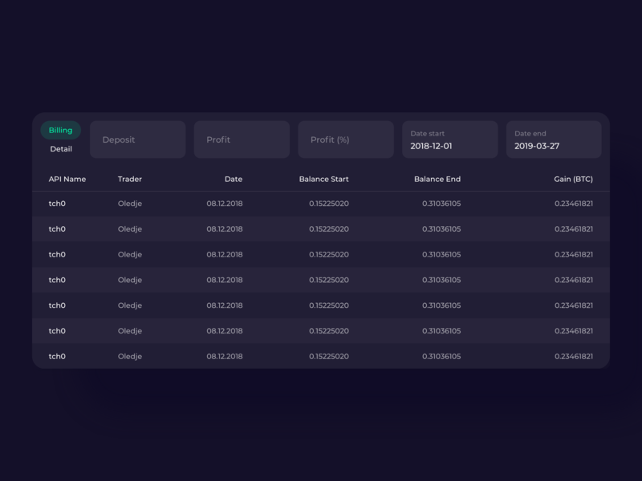Click balance start value in fourth row
This screenshot has width=642, height=481.
pyautogui.click(x=328, y=280)
